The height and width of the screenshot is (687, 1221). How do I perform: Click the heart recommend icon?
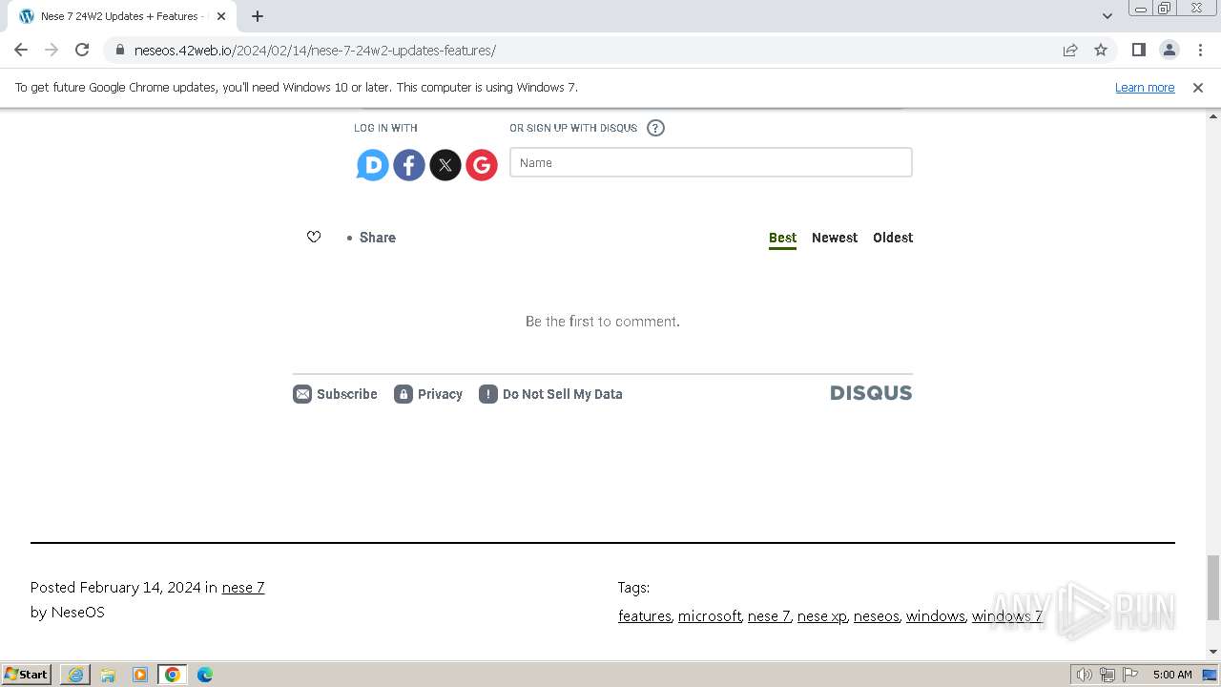[x=314, y=237]
